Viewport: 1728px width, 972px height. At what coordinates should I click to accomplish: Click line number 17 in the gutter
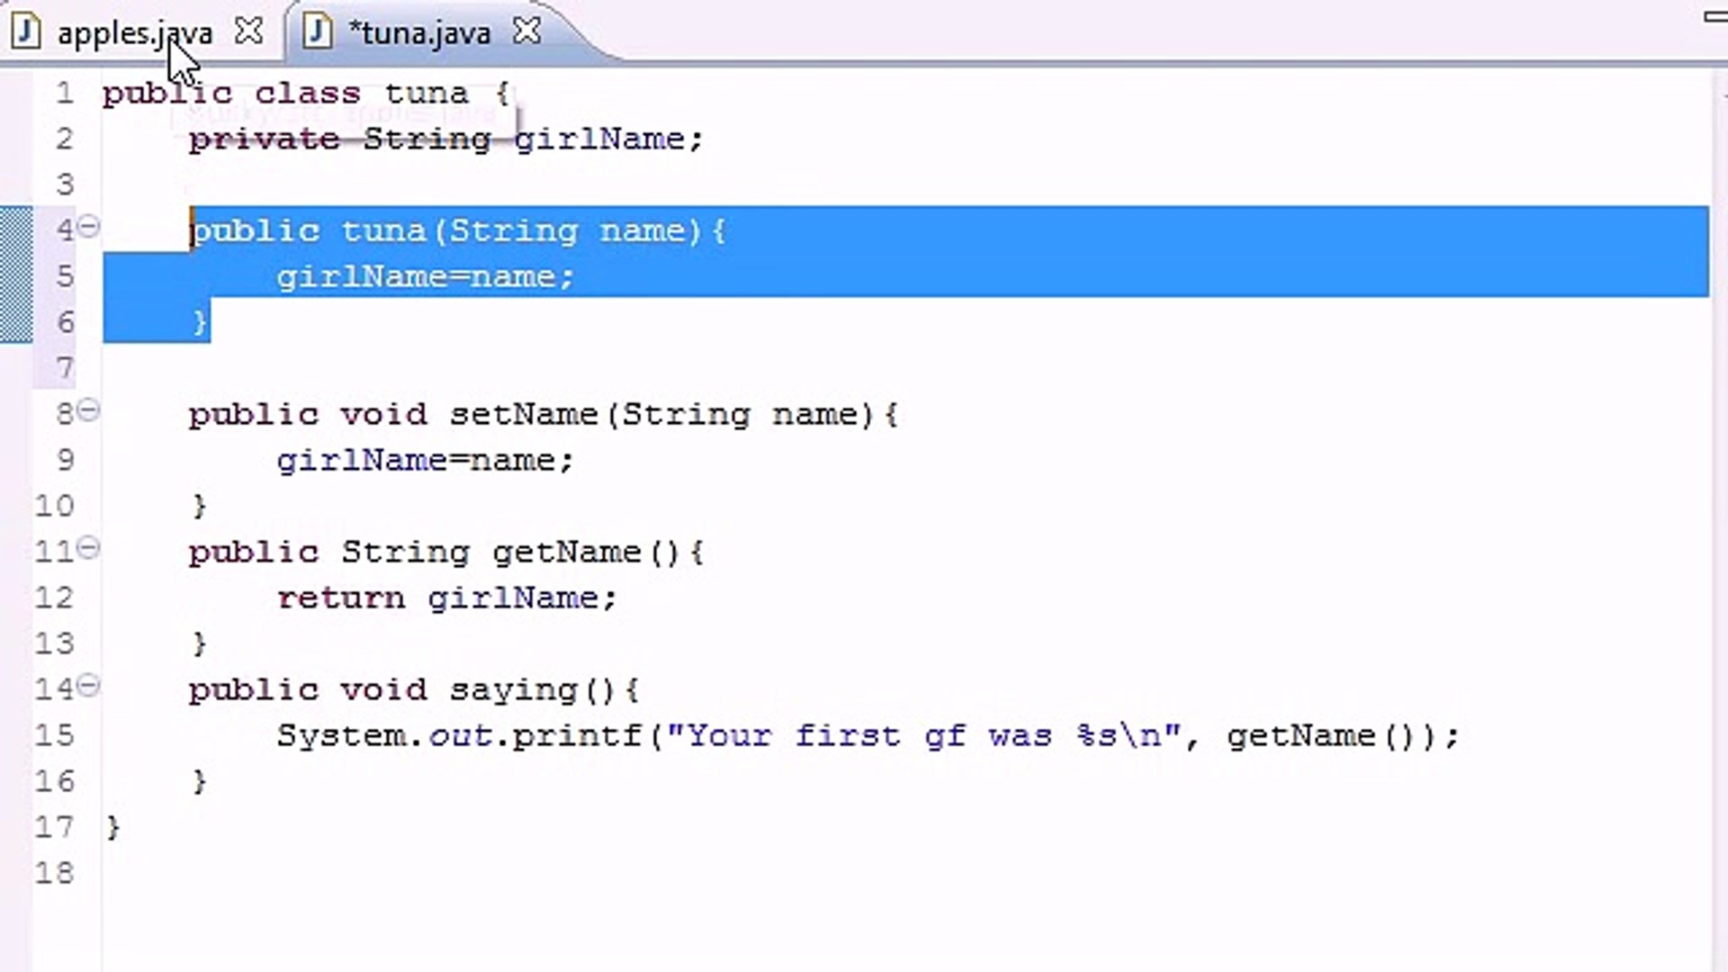[56, 827]
